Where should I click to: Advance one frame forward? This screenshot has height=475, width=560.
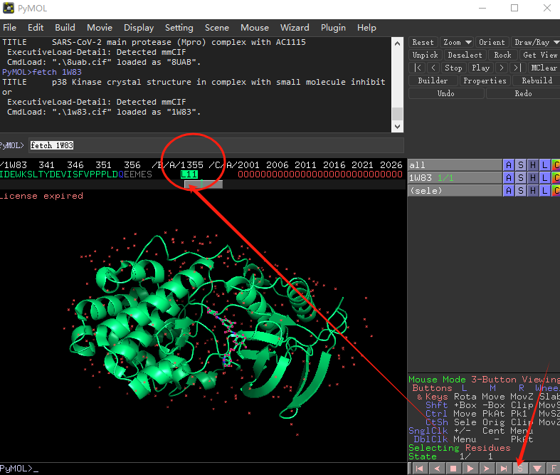(x=487, y=468)
